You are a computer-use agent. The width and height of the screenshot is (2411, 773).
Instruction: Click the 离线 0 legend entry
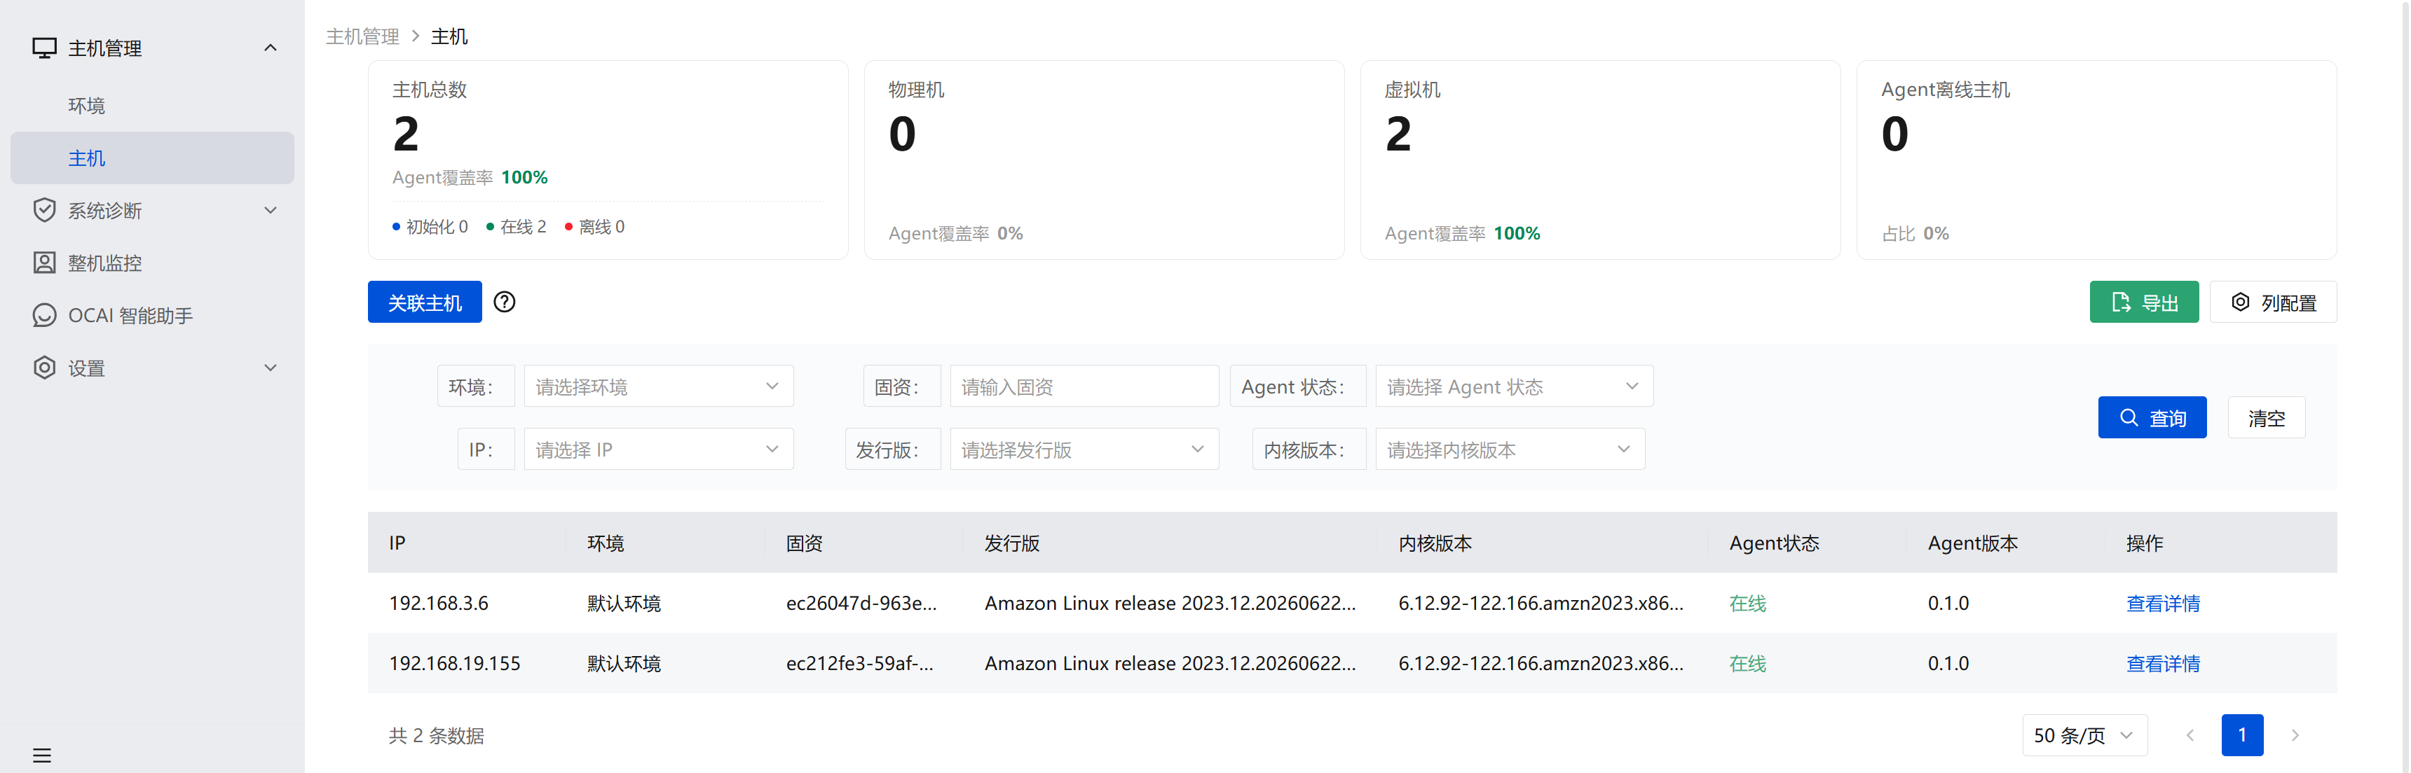[594, 227]
